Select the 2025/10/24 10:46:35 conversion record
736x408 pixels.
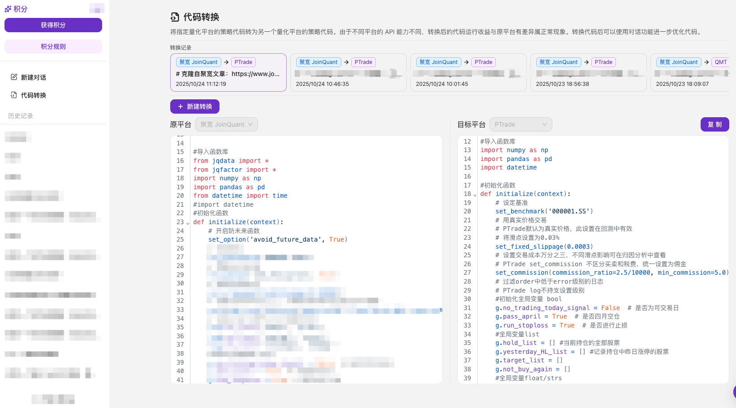coord(348,73)
